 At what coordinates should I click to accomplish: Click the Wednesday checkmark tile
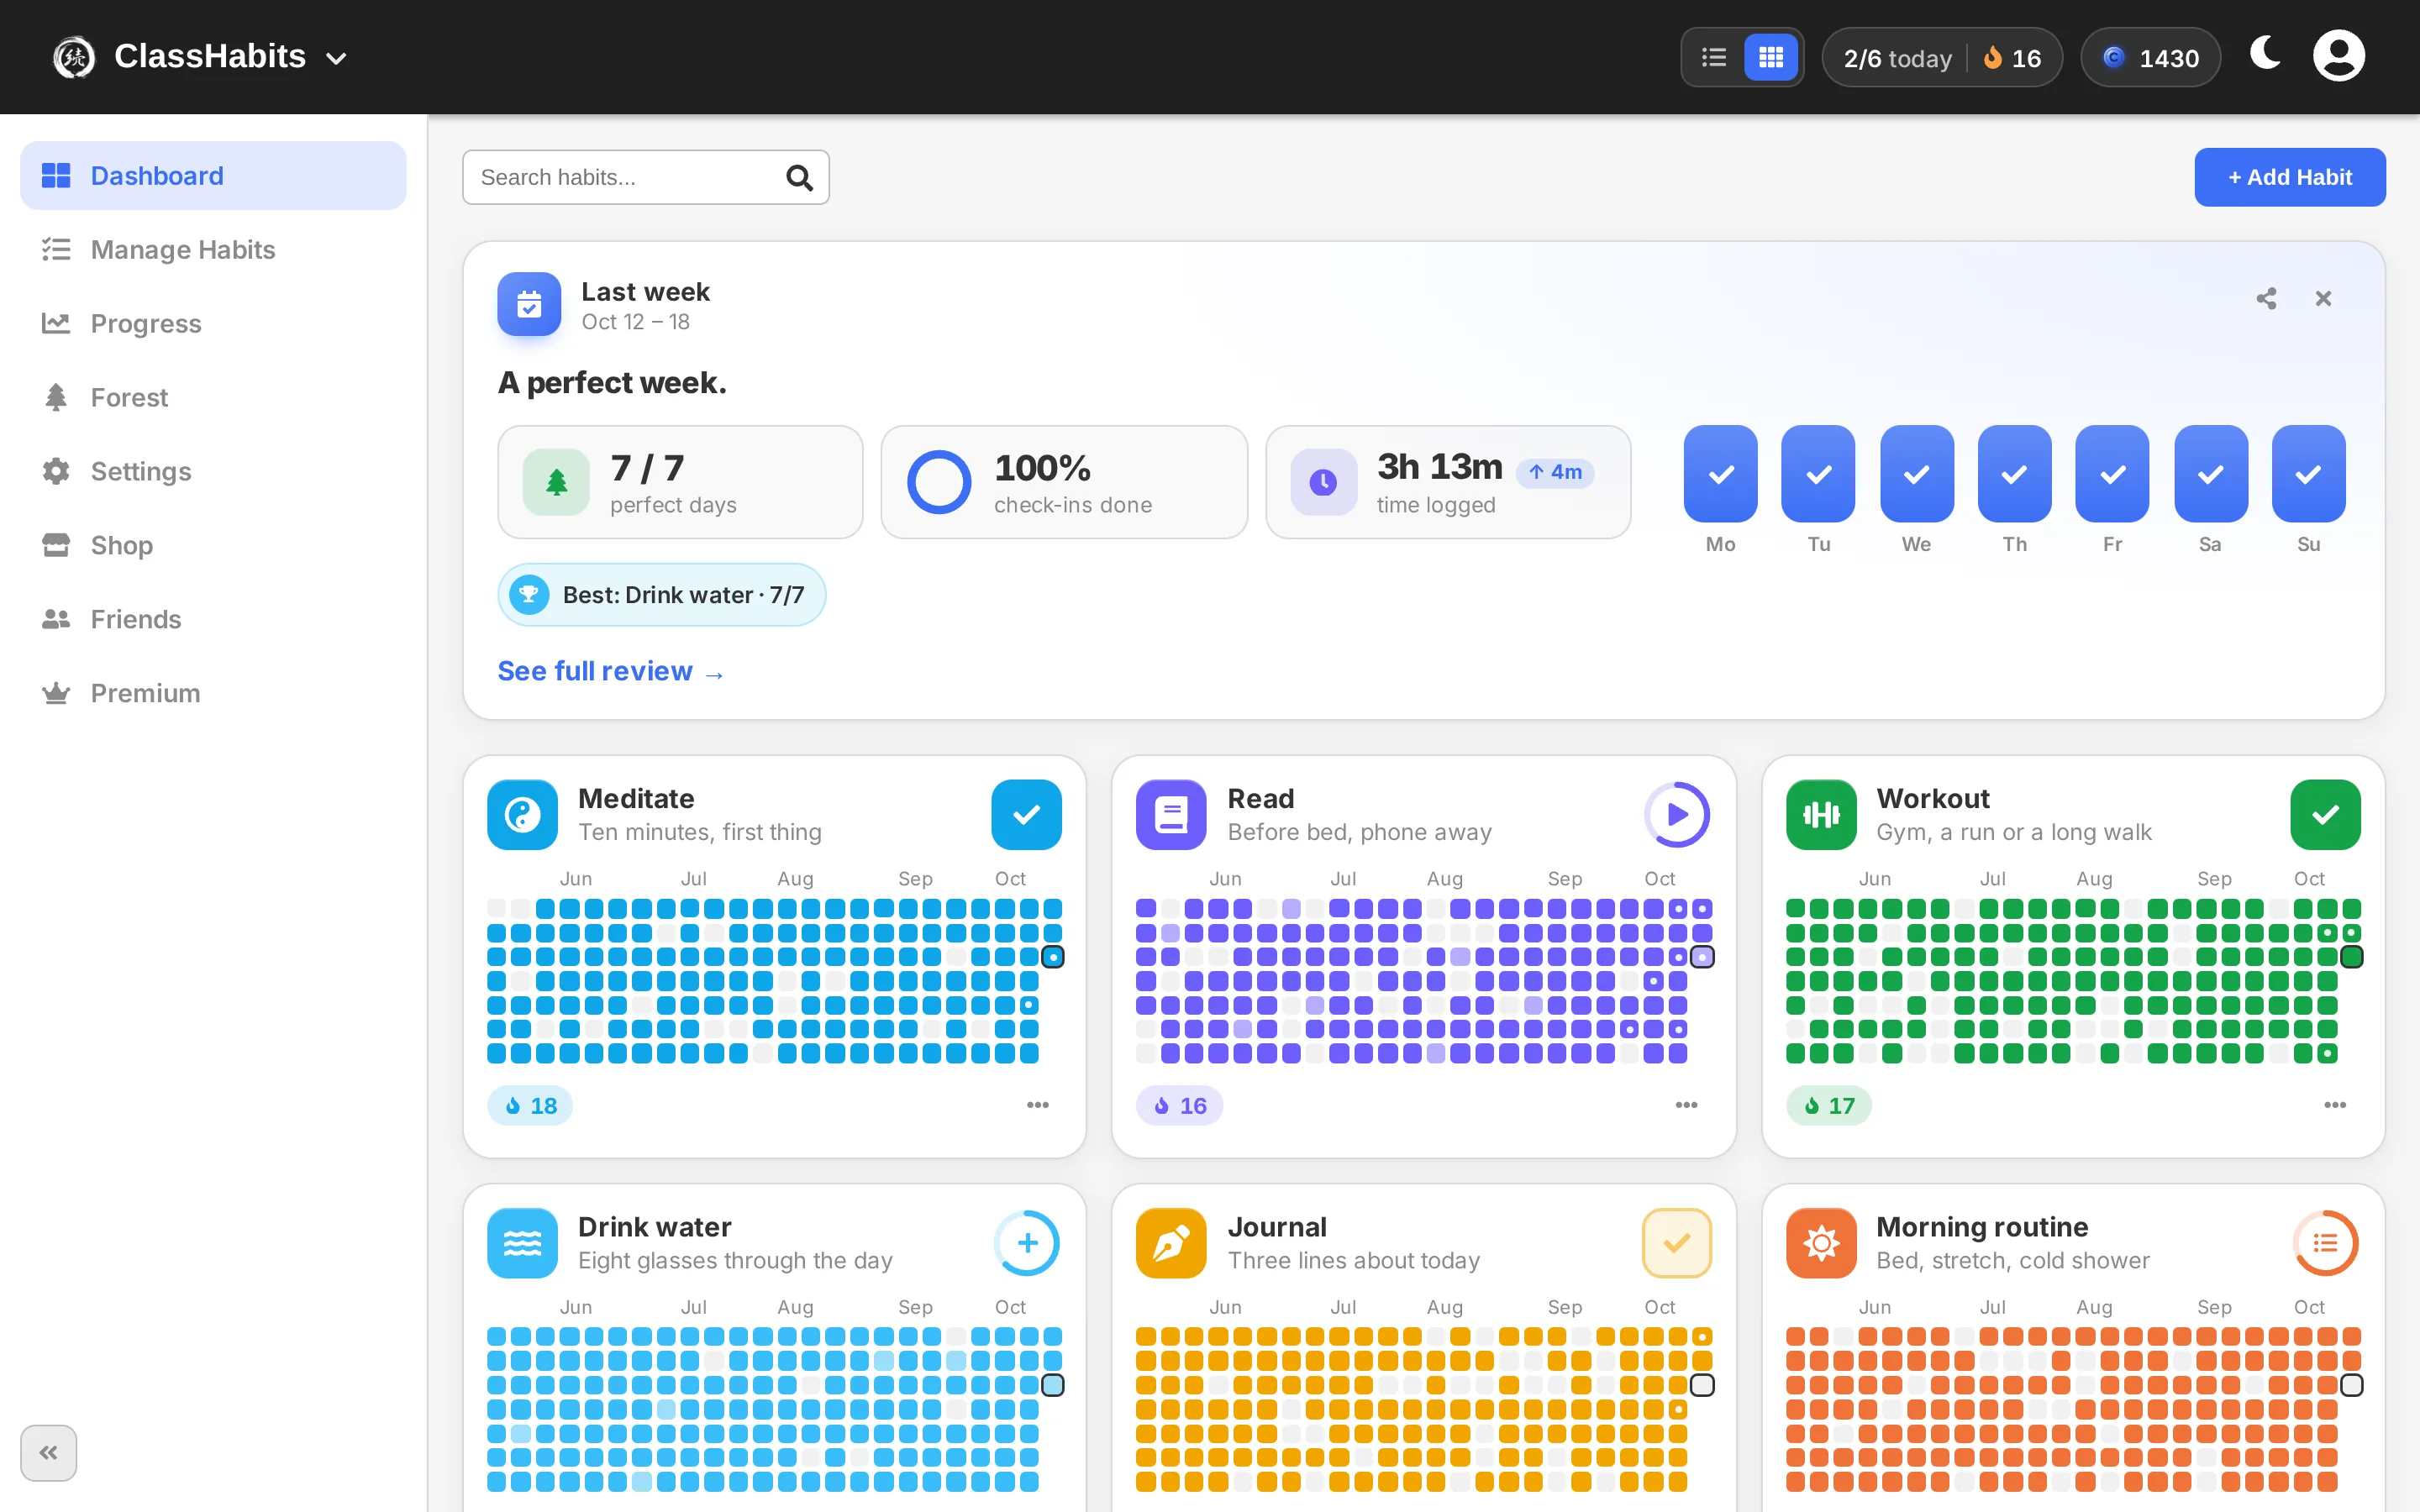click(x=1916, y=474)
